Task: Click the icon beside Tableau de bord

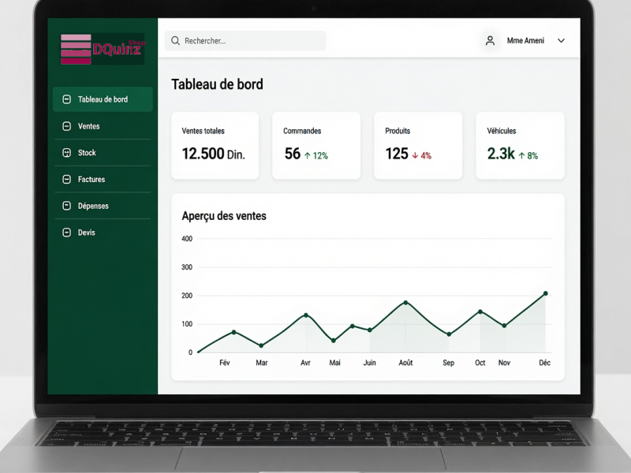Action: [67, 99]
